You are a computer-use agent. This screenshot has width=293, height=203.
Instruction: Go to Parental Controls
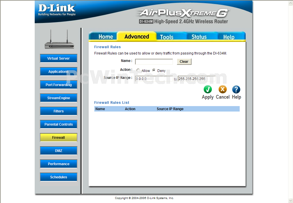pyautogui.click(x=58, y=124)
